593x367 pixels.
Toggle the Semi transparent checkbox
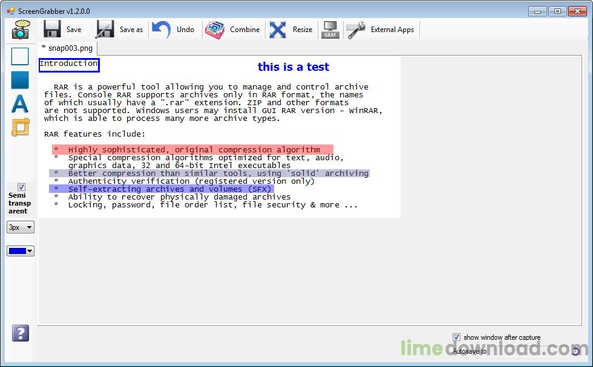coord(22,187)
